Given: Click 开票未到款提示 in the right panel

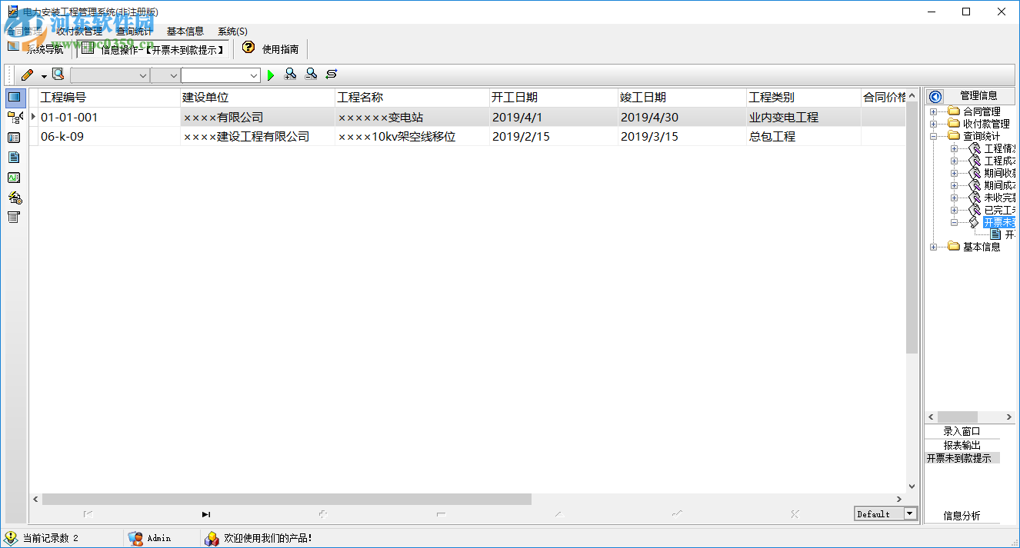Looking at the screenshot, I should 962,458.
